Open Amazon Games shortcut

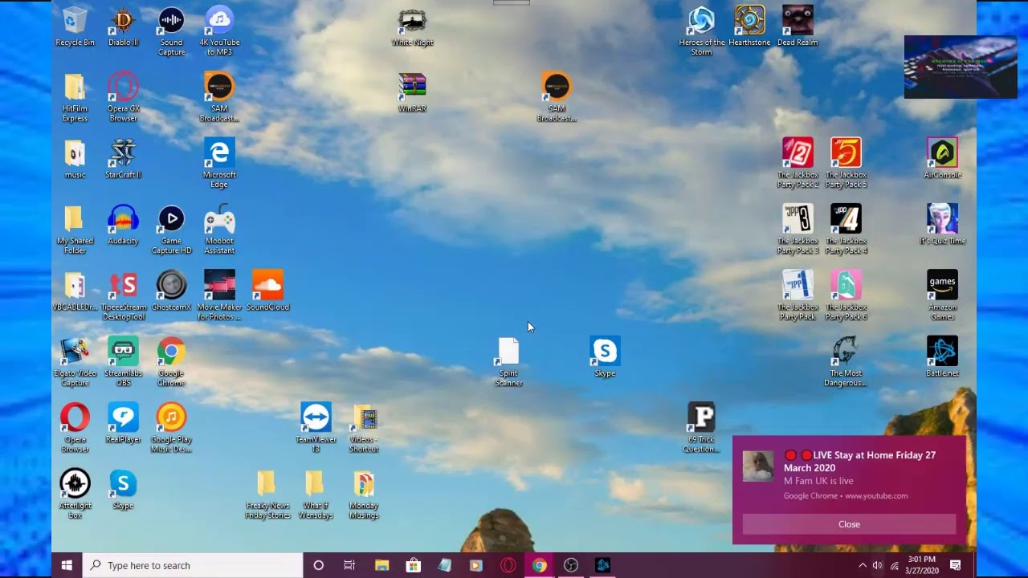(x=942, y=296)
